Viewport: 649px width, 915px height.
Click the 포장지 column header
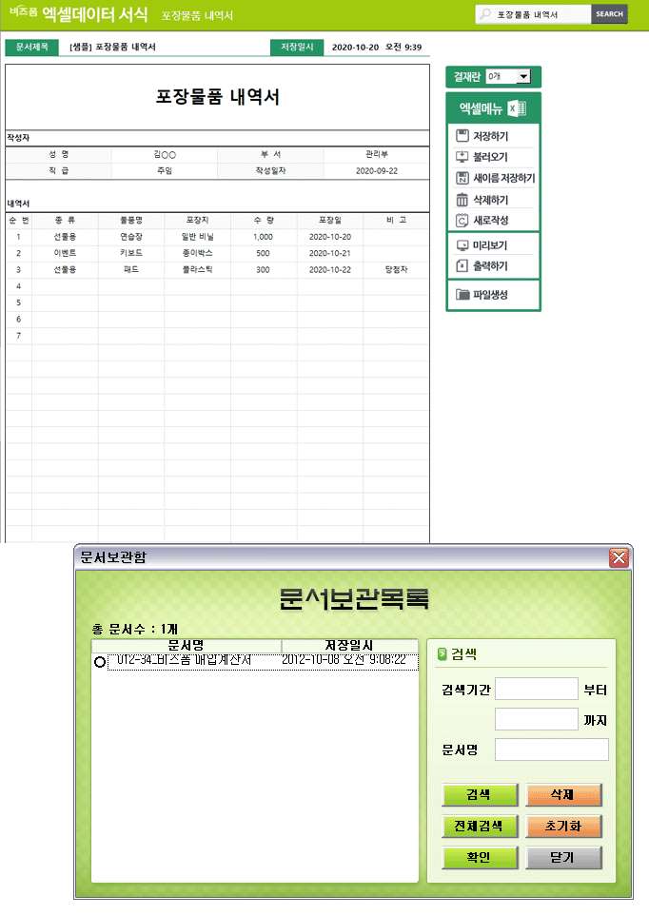pyautogui.click(x=197, y=221)
